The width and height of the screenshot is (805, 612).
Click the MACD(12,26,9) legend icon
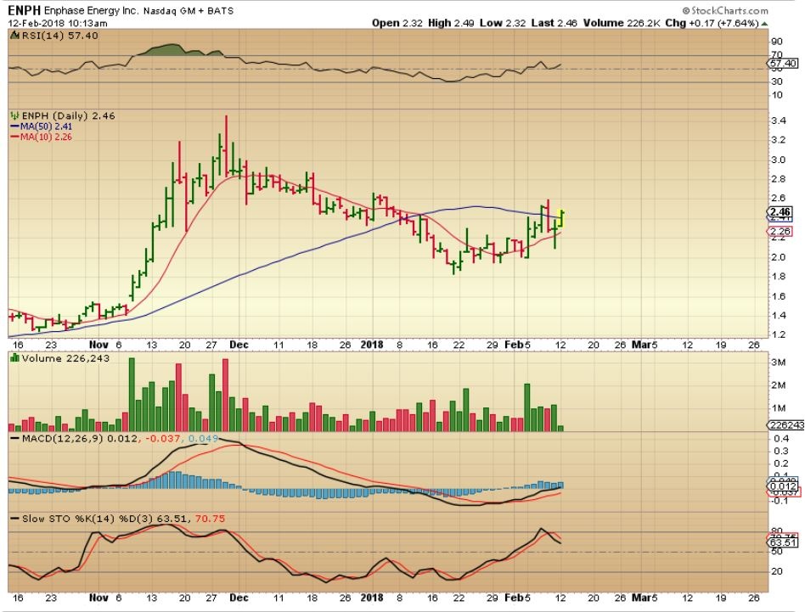tap(13, 437)
